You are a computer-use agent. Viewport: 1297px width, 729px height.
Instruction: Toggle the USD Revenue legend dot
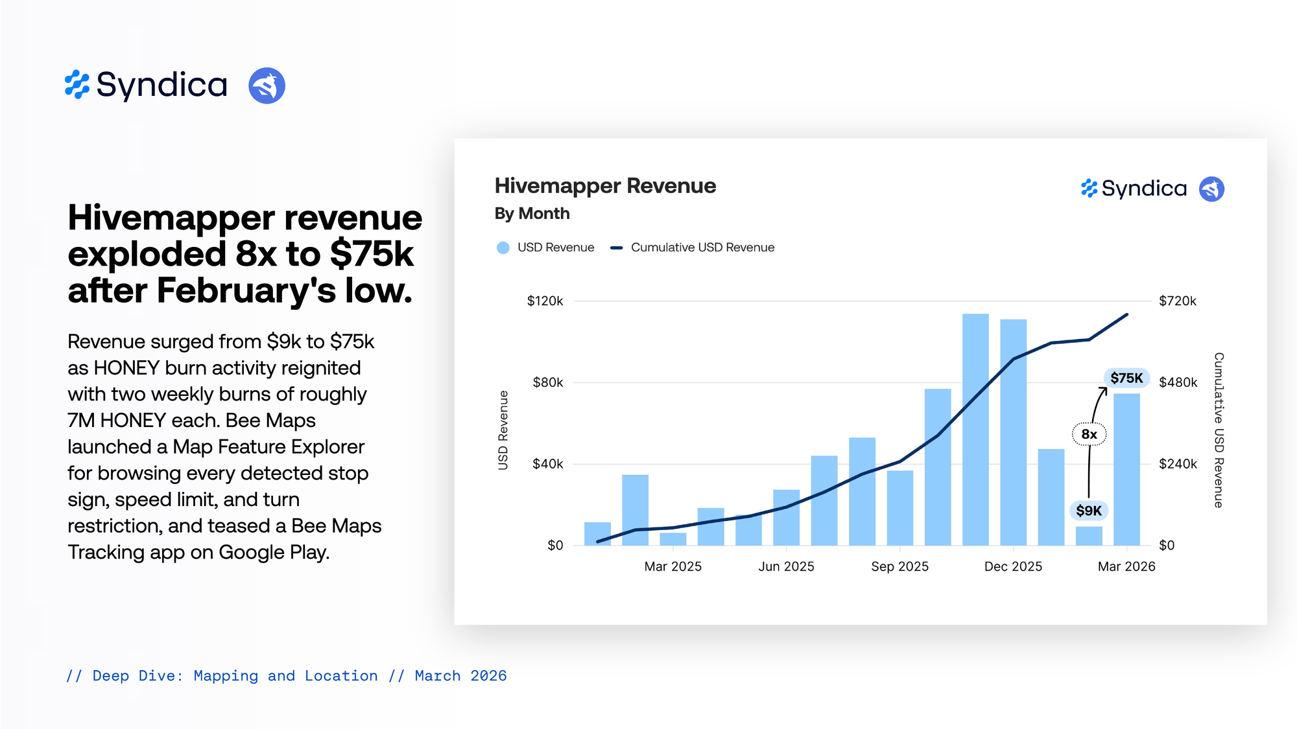(503, 248)
